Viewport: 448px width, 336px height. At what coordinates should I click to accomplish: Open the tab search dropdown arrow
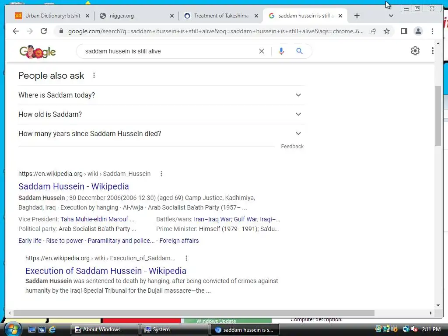(x=391, y=16)
